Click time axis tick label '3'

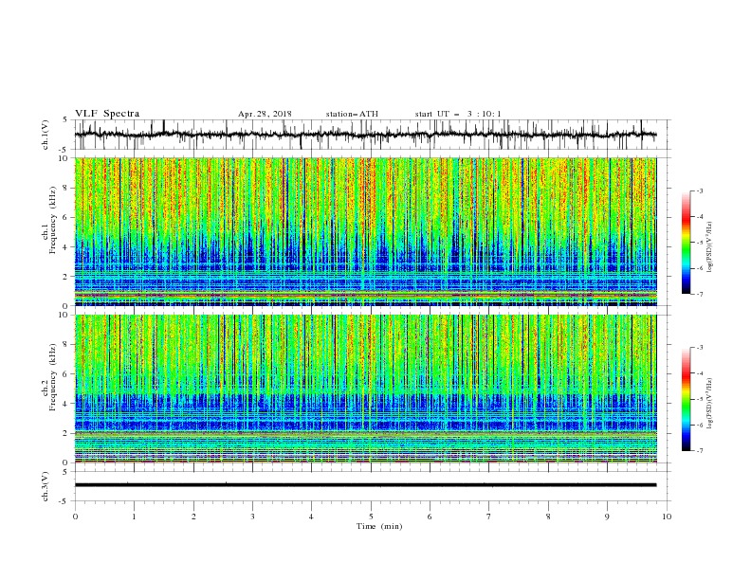click(x=252, y=517)
